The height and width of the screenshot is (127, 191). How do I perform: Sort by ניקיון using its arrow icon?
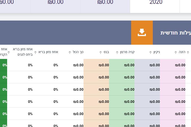coord(151,52)
